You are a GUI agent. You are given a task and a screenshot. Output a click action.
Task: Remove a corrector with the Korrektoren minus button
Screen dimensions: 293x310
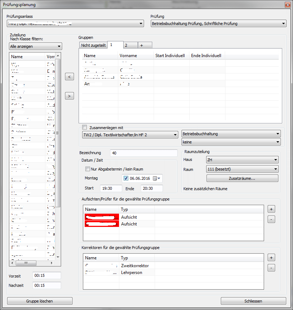[271, 268]
